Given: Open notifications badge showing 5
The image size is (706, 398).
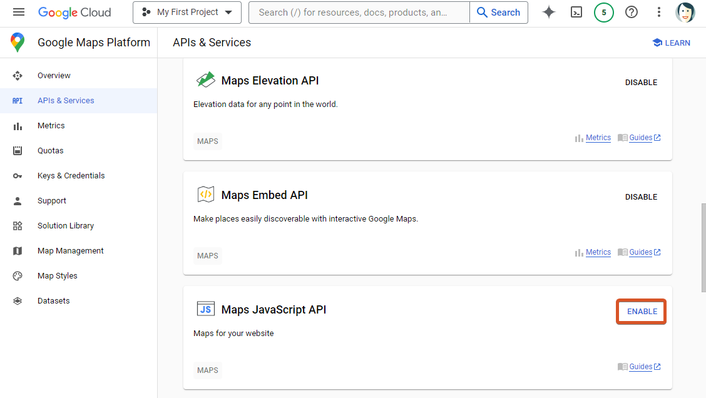Looking at the screenshot, I should 604,12.
